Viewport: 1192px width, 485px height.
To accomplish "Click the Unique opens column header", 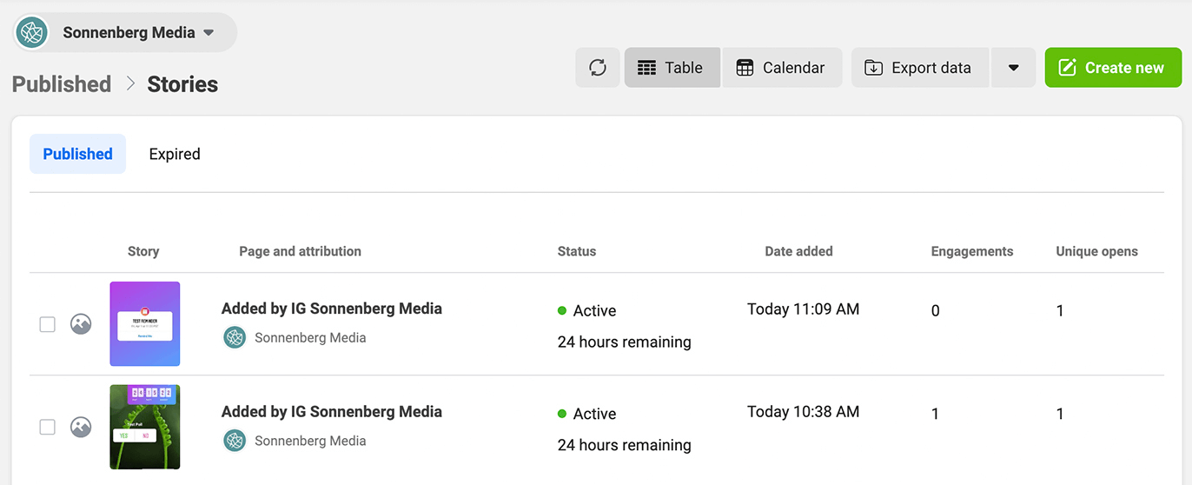I will (x=1096, y=251).
